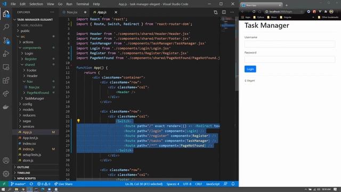Open Nav.jsx file in explorer tree
The height and width of the screenshot is (192, 341).
point(34,87)
